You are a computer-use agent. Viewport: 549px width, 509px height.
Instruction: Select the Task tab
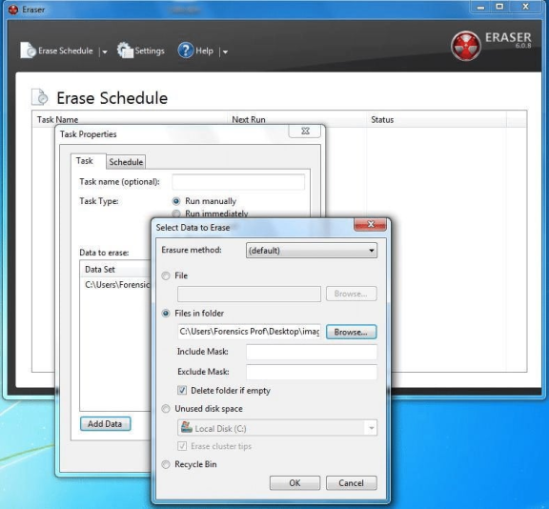click(x=85, y=161)
